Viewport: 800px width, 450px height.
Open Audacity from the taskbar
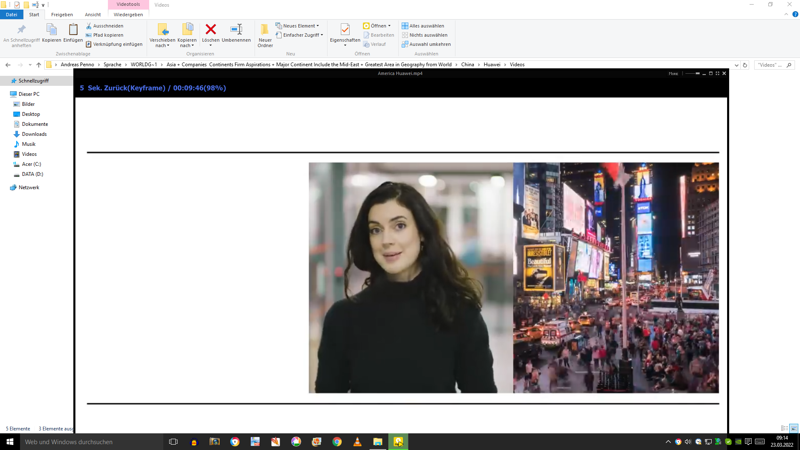pyautogui.click(x=194, y=442)
